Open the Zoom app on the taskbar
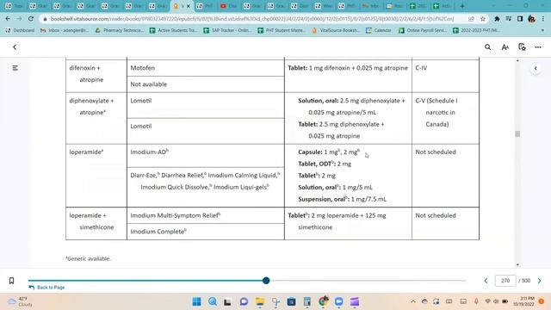This screenshot has width=551, height=310. [338, 301]
